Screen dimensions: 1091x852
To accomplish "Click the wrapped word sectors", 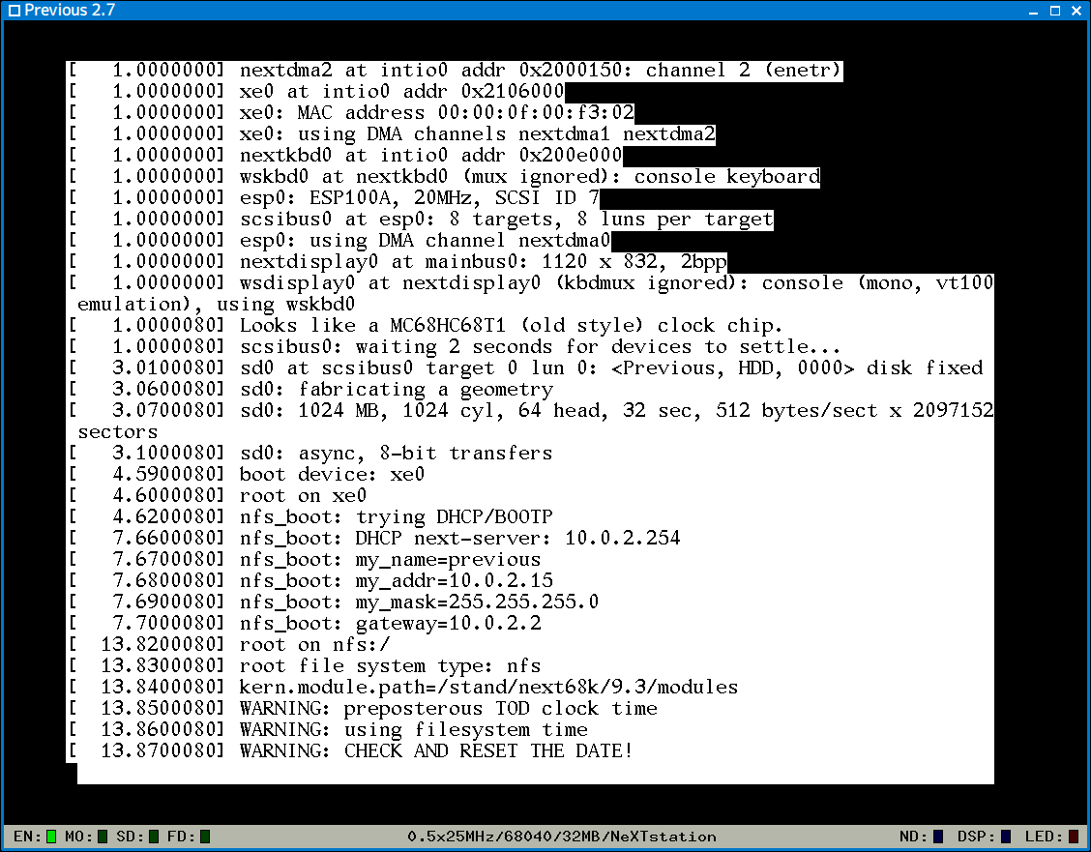I will pos(118,432).
